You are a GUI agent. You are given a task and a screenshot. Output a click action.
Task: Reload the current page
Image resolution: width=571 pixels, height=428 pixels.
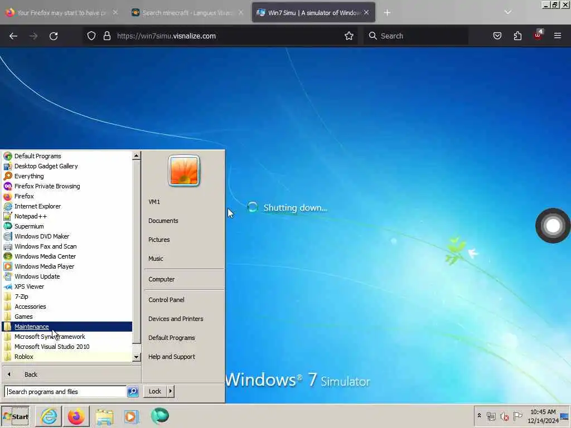[x=54, y=36]
